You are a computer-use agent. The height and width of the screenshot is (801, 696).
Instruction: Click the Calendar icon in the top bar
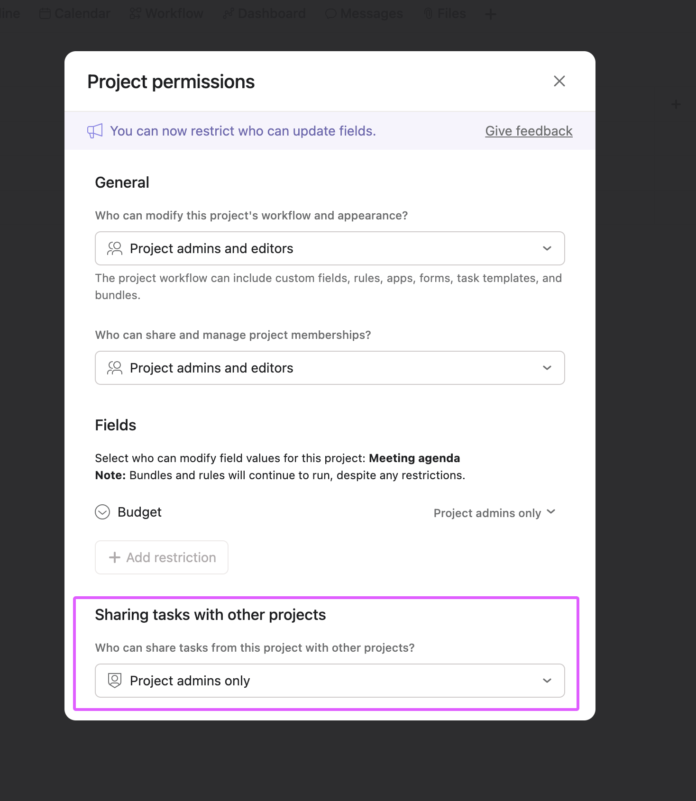pyautogui.click(x=44, y=13)
